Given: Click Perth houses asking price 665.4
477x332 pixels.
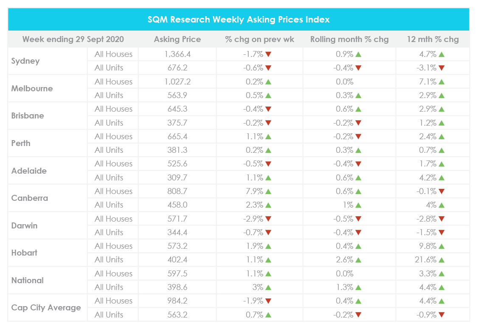Looking at the screenshot, I should 177,137.
